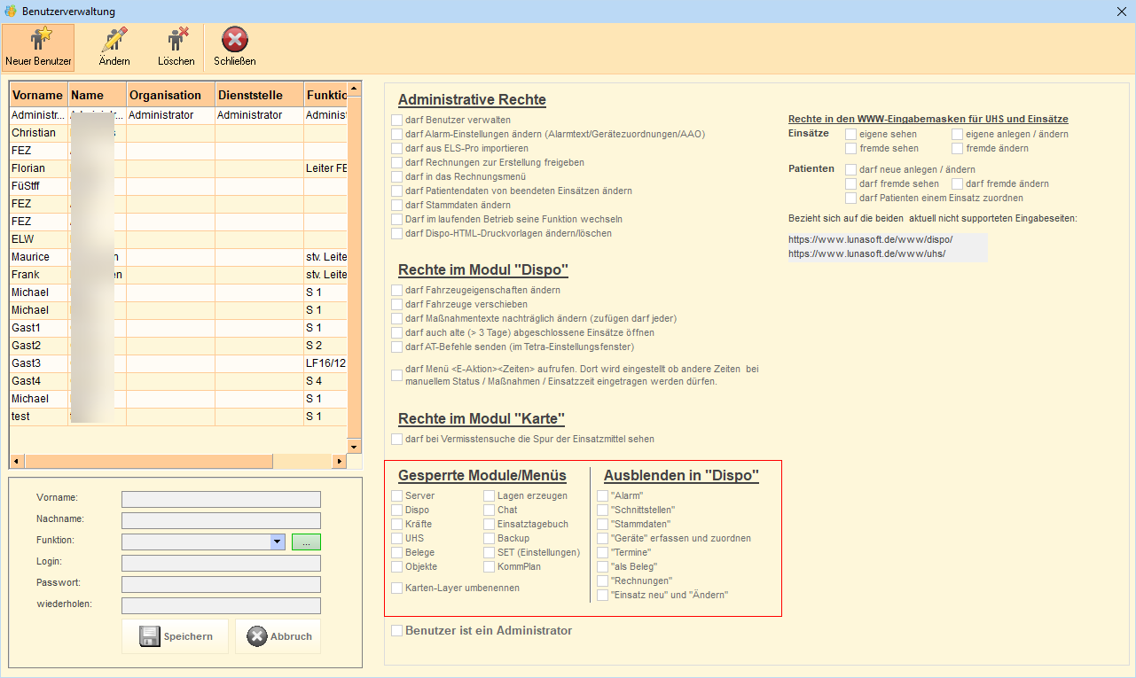Select the user row 'Gast1'
This screenshot has width=1136, height=678.
click(x=177, y=328)
